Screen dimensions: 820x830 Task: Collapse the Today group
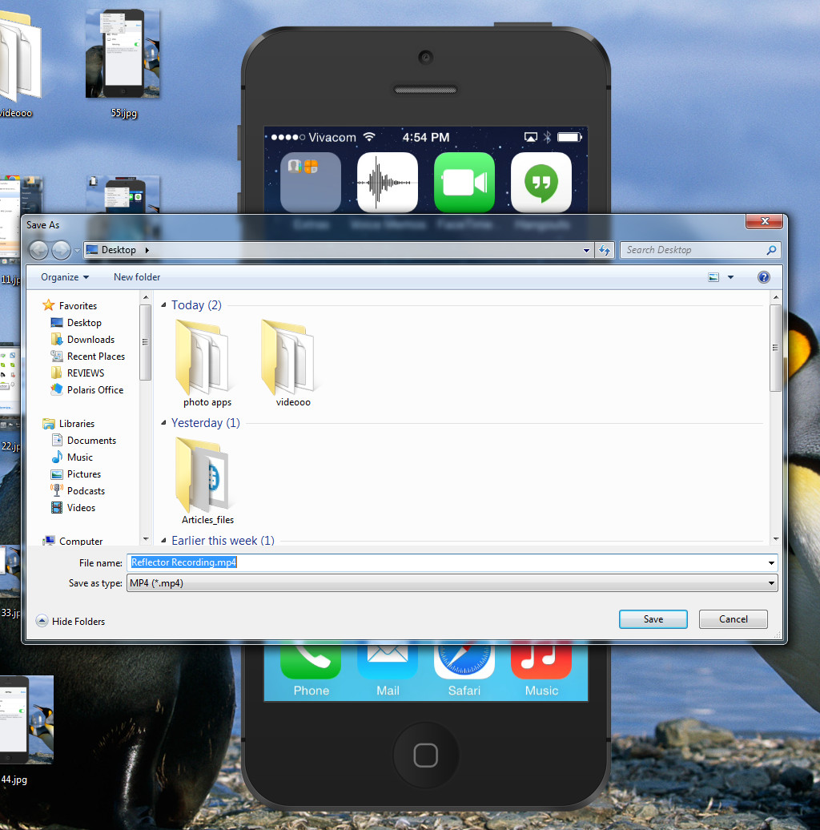point(164,305)
